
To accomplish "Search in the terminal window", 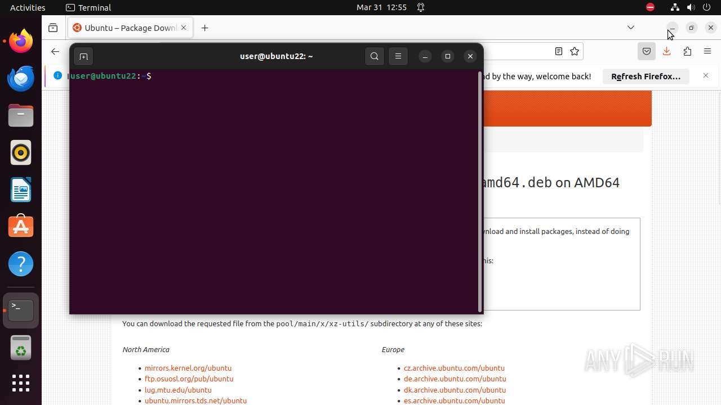I will pyautogui.click(x=375, y=56).
